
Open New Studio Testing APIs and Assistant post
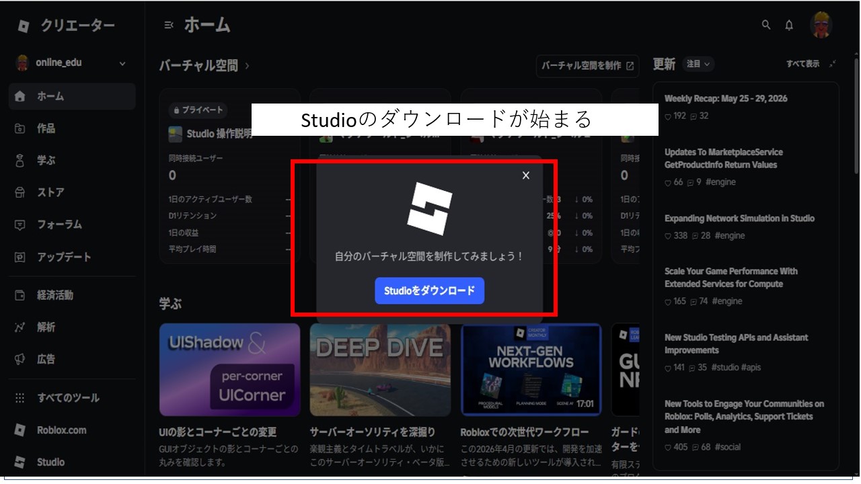tap(737, 344)
